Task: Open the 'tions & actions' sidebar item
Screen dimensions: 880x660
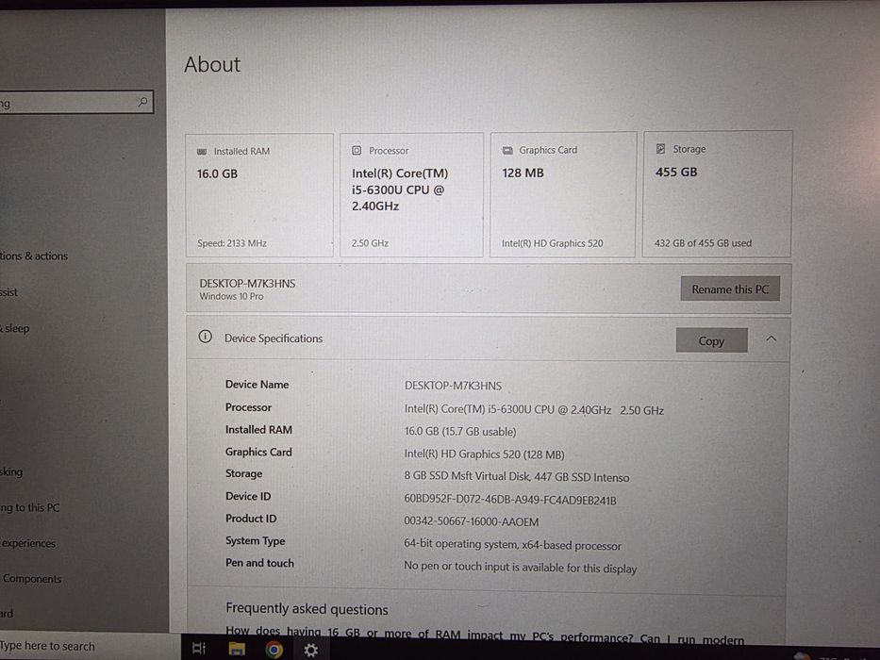Action: click(34, 256)
